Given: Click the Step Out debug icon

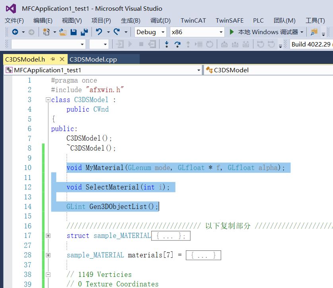Looking at the screenshot, I should (188, 44).
